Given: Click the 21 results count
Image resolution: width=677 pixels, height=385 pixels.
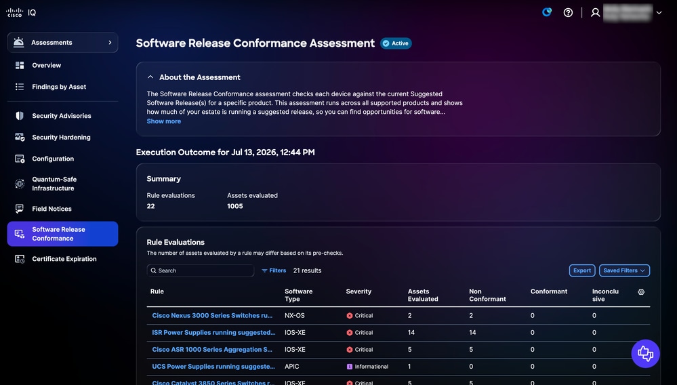Looking at the screenshot, I should coord(308,270).
